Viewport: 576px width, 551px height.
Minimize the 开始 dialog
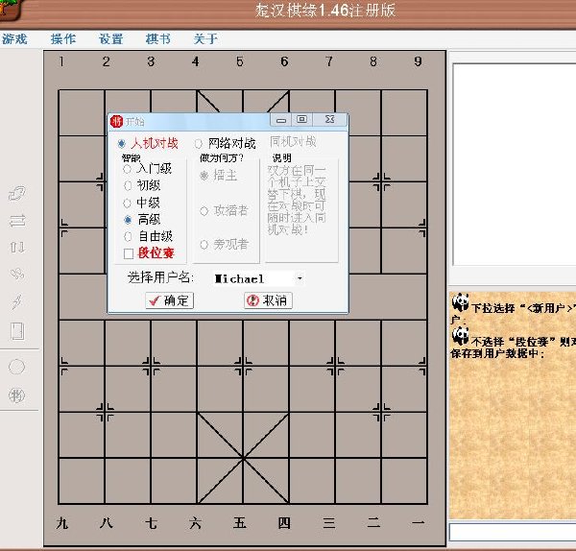[281, 120]
